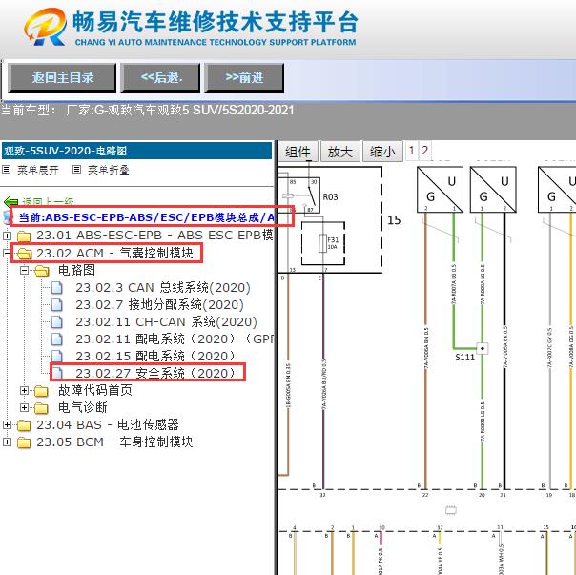Click folder icon of 23.04 BAS
Viewport: 576px width, 575px height.
pos(24,425)
